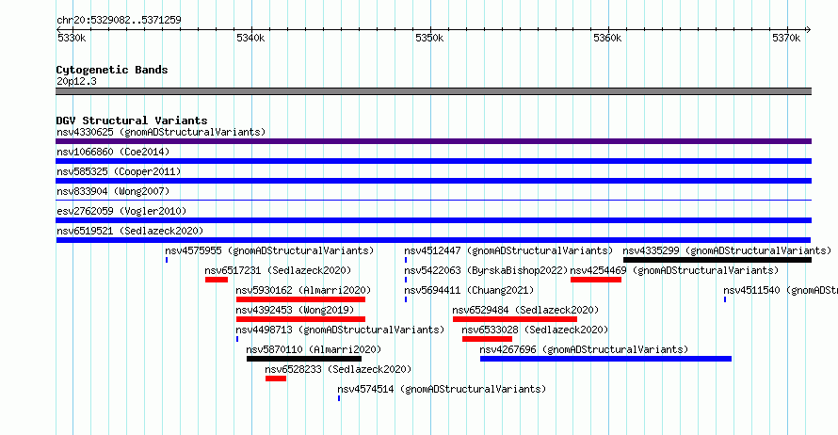
Task: Click the red bar under nsv6517231
Action: tap(217, 280)
